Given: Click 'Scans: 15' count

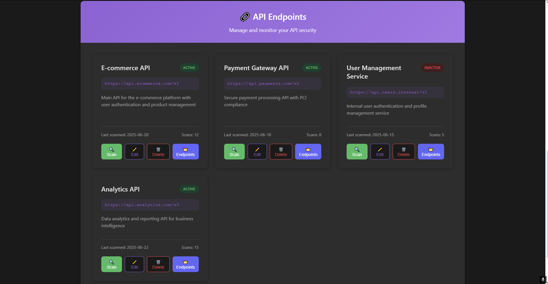Looking at the screenshot, I should pyautogui.click(x=190, y=247).
